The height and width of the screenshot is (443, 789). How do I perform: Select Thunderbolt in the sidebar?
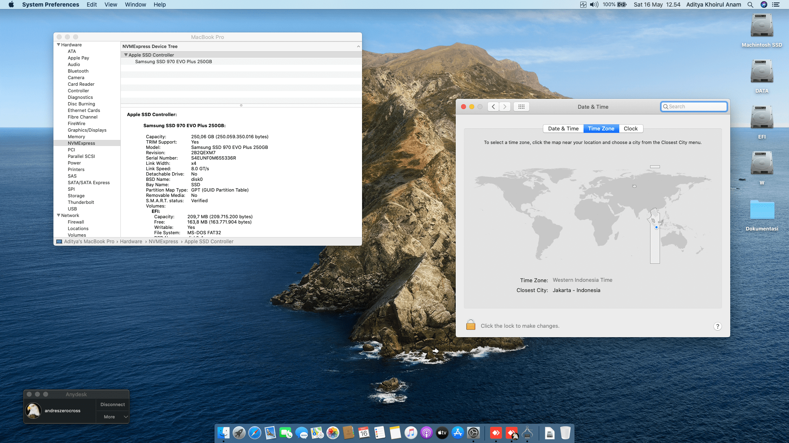(81, 202)
